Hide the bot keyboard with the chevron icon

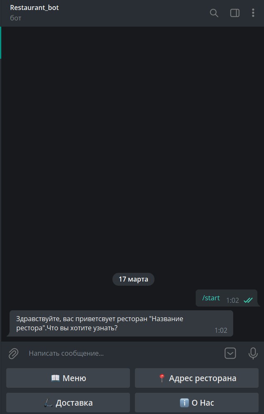pos(230,353)
